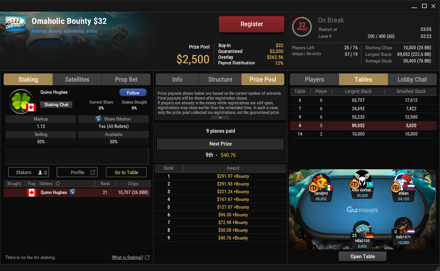Open the Lobby Chat tab
440x271 pixels.
coord(412,79)
